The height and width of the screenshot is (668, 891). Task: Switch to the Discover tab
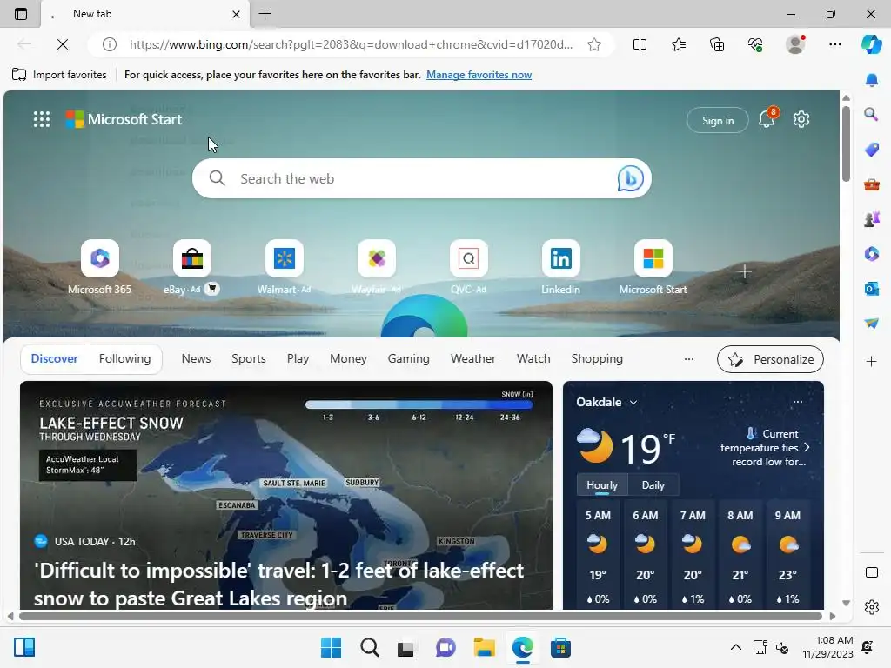coord(55,359)
